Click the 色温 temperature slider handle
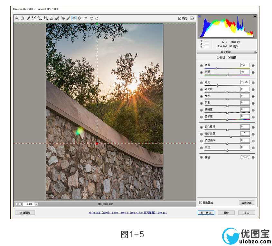This screenshot has width=272, height=246. pos(216,68)
